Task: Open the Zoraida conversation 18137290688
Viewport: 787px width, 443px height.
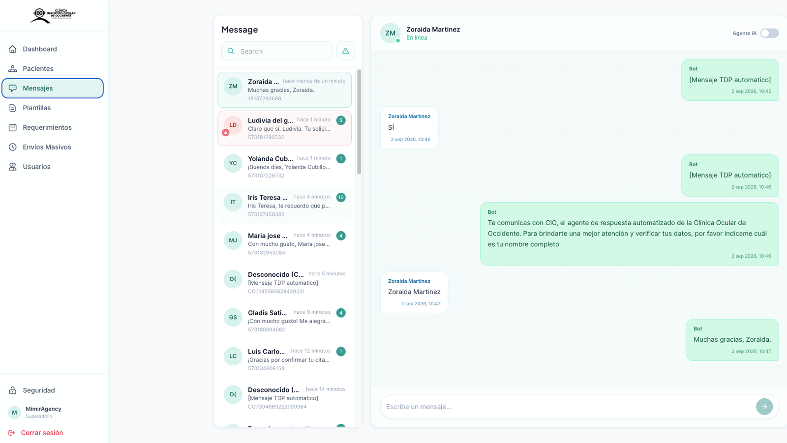Action: click(285, 90)
